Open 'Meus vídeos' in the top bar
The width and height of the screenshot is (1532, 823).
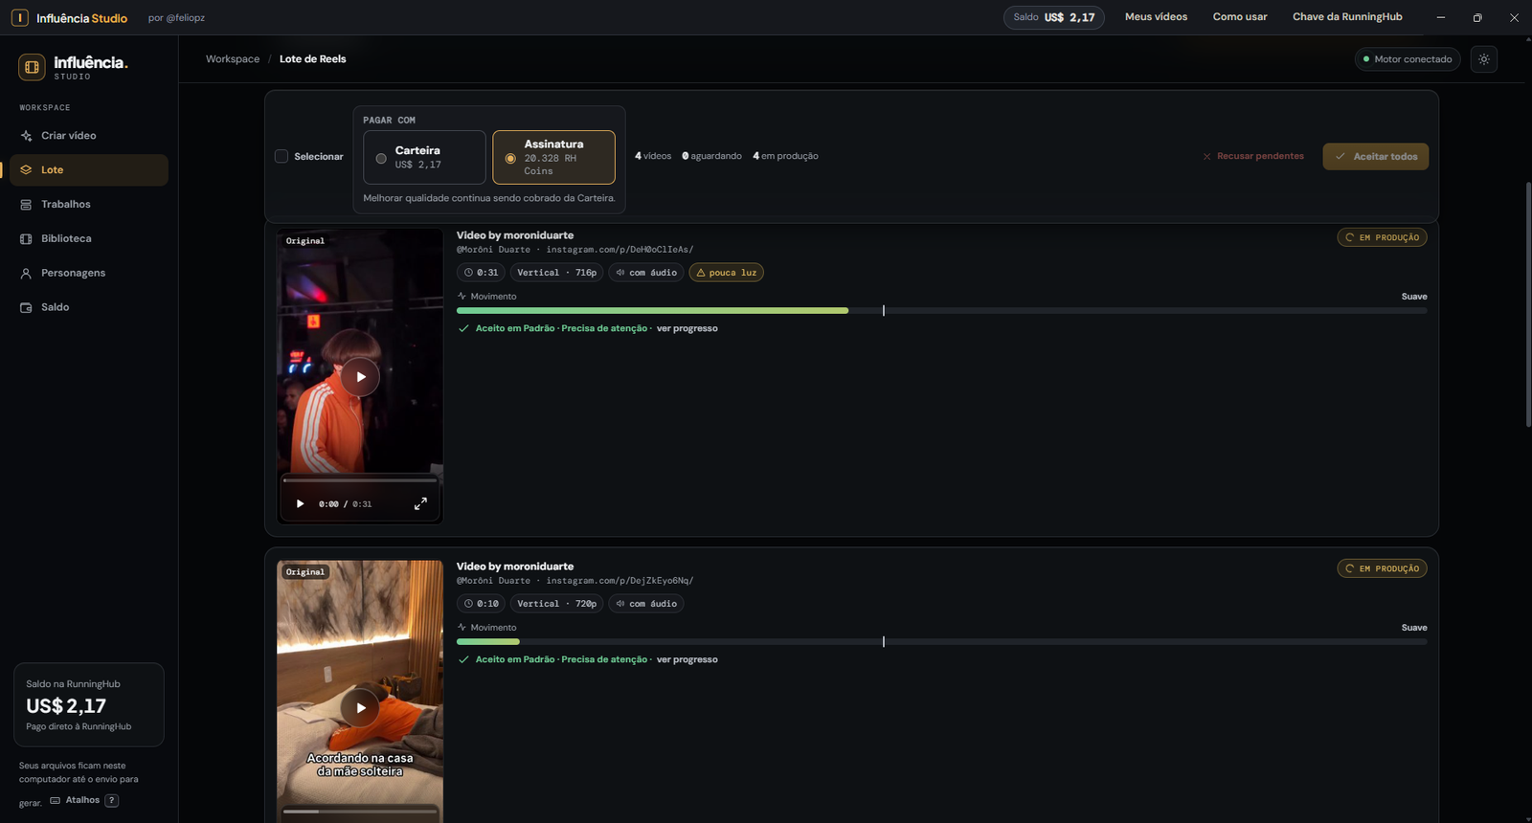tap(1156, 17)
